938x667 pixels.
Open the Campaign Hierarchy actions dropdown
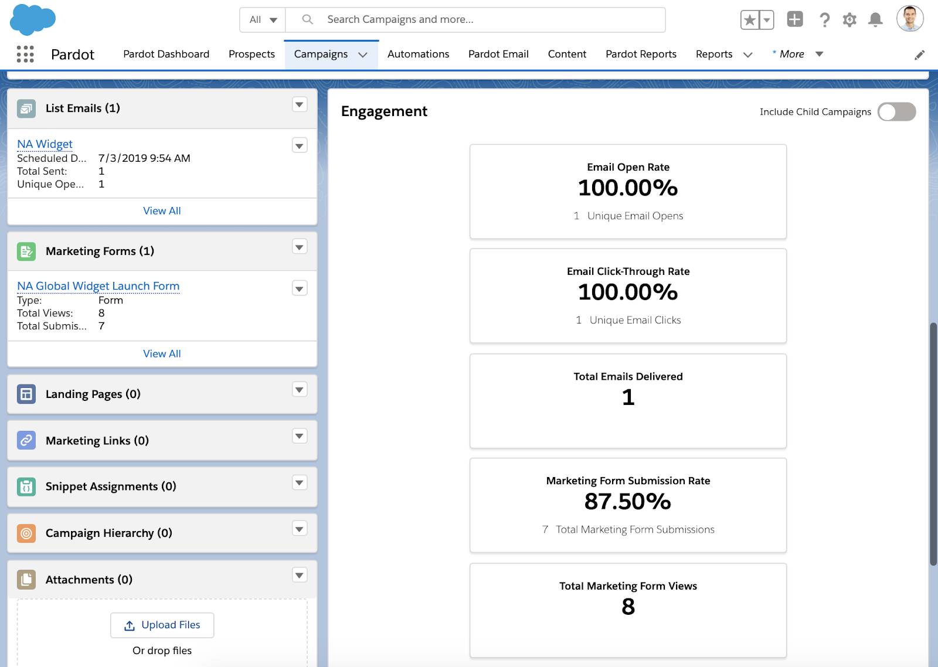point(300,529)
